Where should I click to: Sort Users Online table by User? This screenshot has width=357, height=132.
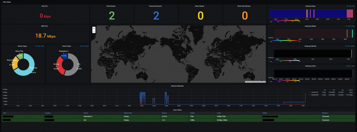4,113
